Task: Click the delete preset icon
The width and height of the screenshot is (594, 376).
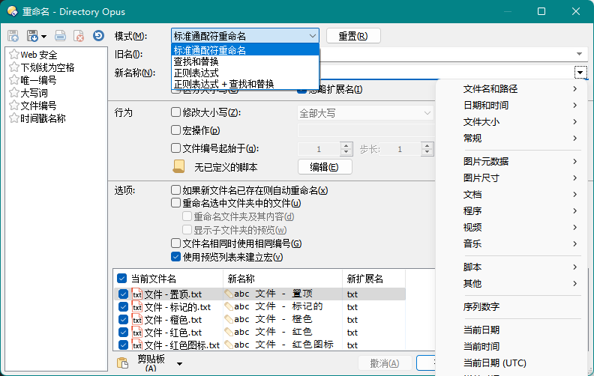Action: (78, 36)
